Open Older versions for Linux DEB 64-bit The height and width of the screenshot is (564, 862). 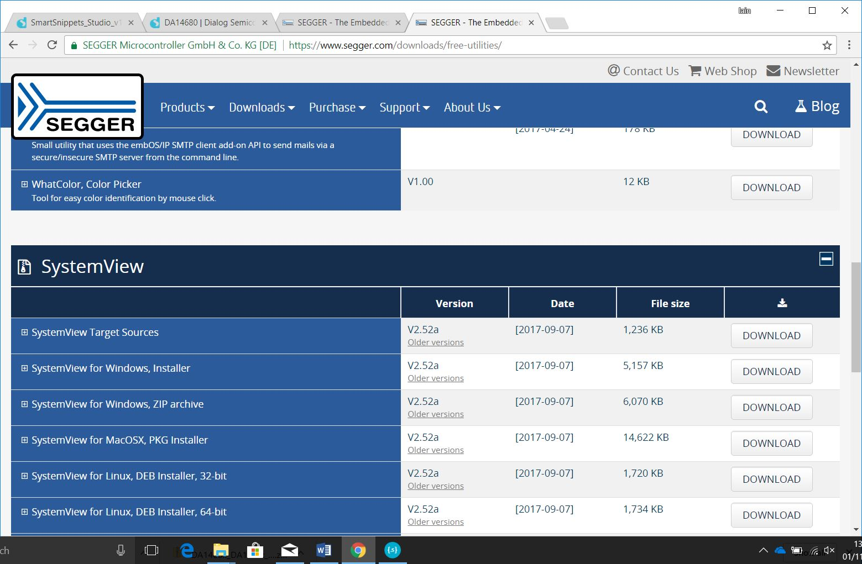436,522
